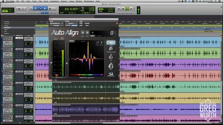The image size is (223, 125).
Task: Solo the first Kick track
Action: 9,40
